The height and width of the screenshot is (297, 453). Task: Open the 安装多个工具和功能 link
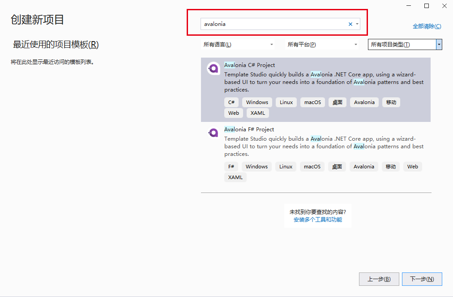tap(318, 220)
